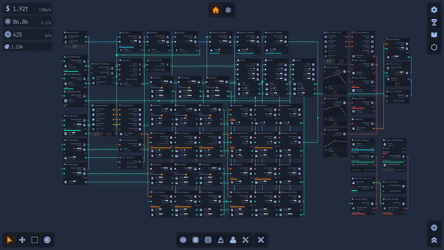Click the Upgrade button on Network Mk.36

point(75,46)
